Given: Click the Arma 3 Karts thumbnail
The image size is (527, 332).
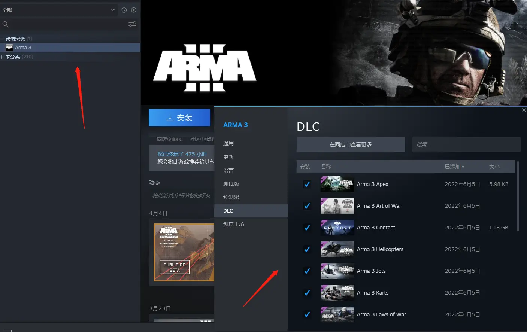Looking at the screenshot, I should pos(337,293).
